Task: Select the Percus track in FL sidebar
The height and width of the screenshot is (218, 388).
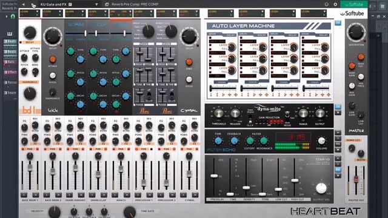Action: 10,82
